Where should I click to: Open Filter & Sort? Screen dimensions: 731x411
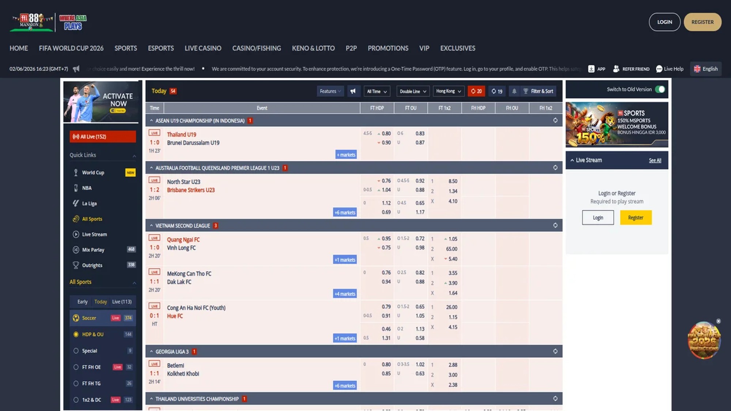tap(538, 91)
